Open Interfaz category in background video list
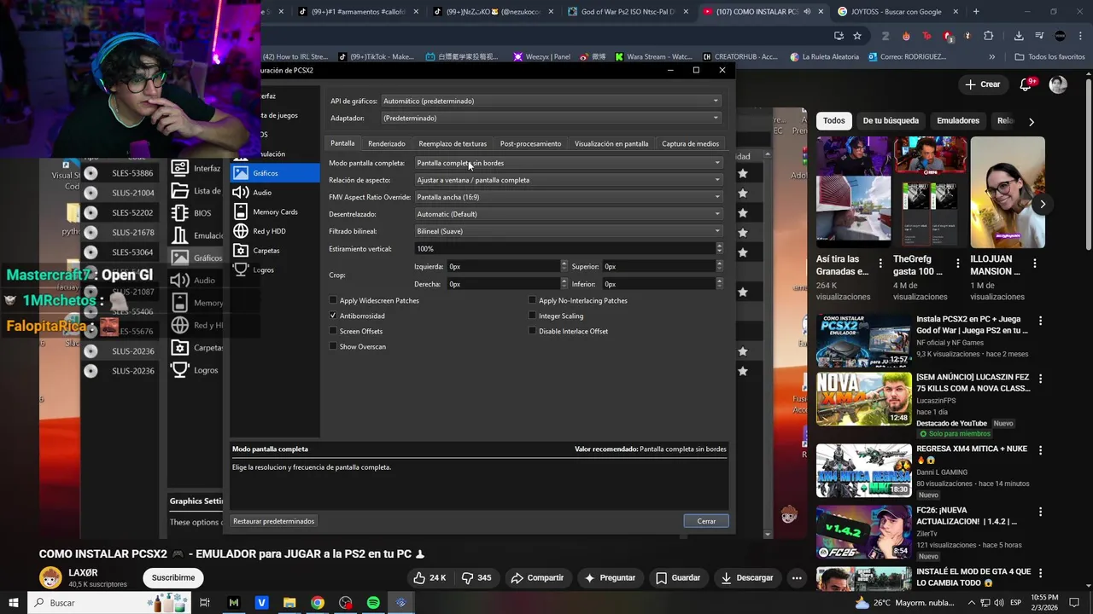 [x=196, y=168]
